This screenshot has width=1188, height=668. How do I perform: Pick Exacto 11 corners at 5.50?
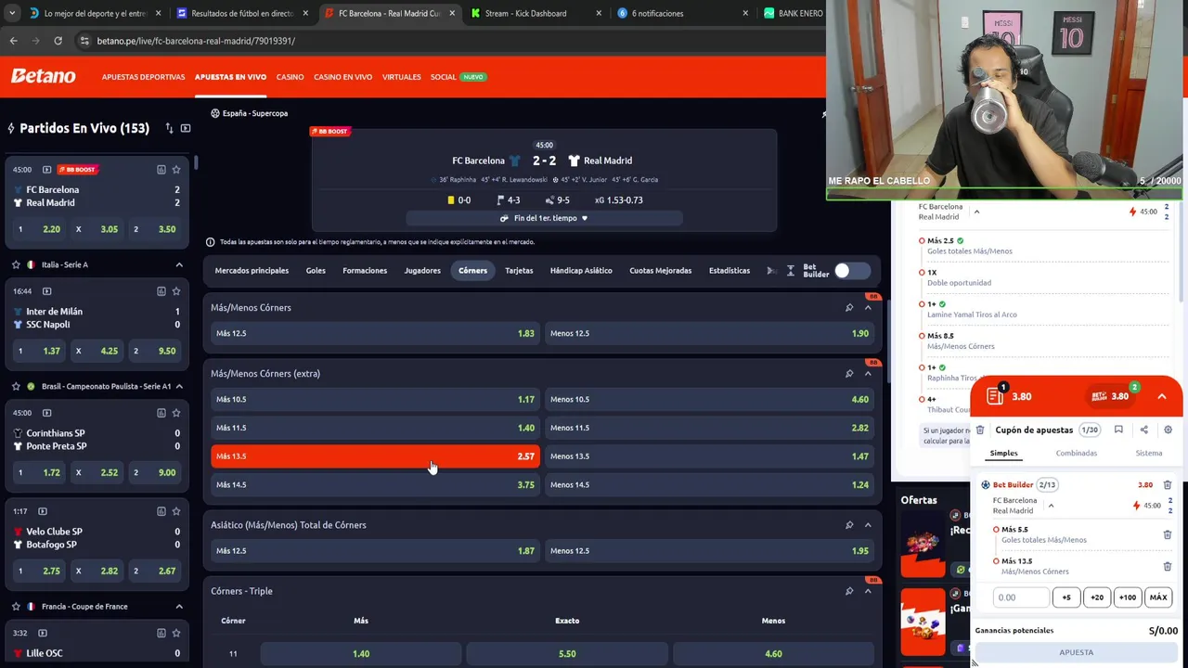click(x=567, y=653)
